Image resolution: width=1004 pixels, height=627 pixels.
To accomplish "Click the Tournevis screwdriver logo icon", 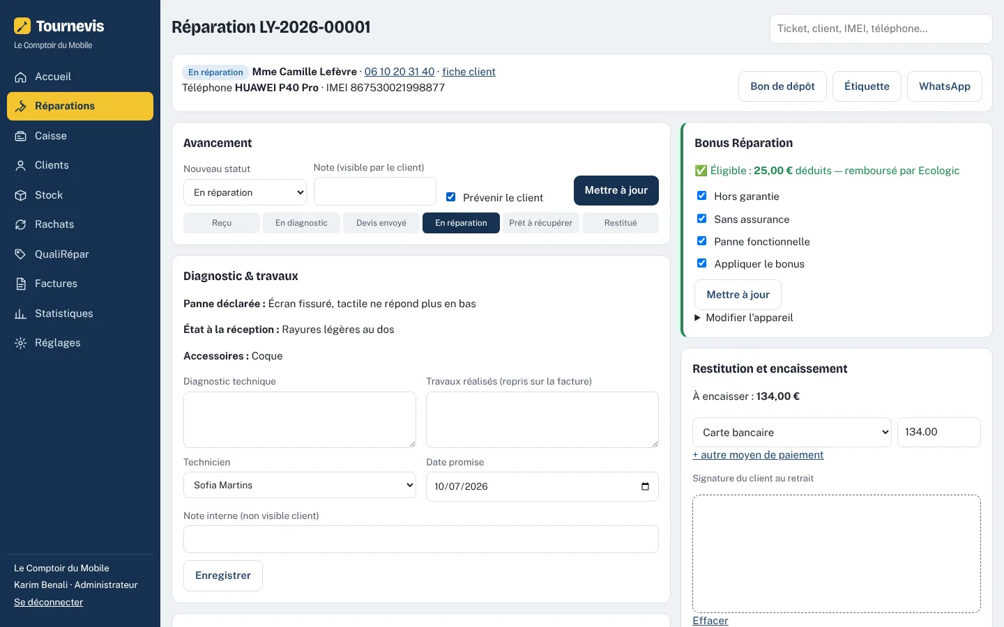I will [x=22, y=26].
